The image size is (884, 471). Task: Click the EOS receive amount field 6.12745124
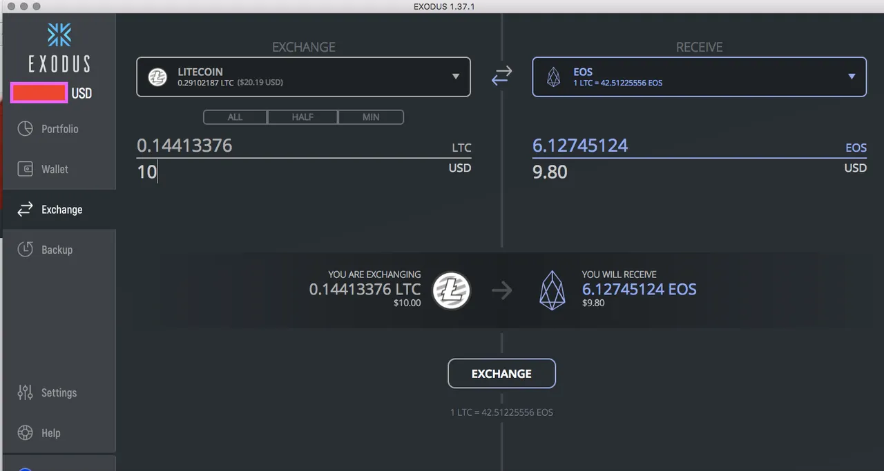[700, 146]
